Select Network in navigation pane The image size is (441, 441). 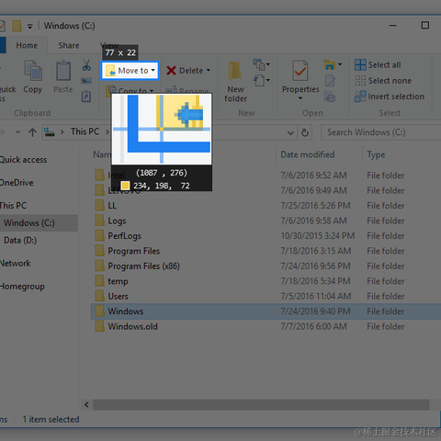[16, 264]
